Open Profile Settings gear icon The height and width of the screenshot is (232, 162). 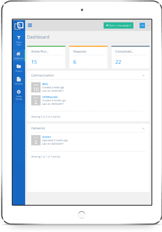tap(19, 92)
